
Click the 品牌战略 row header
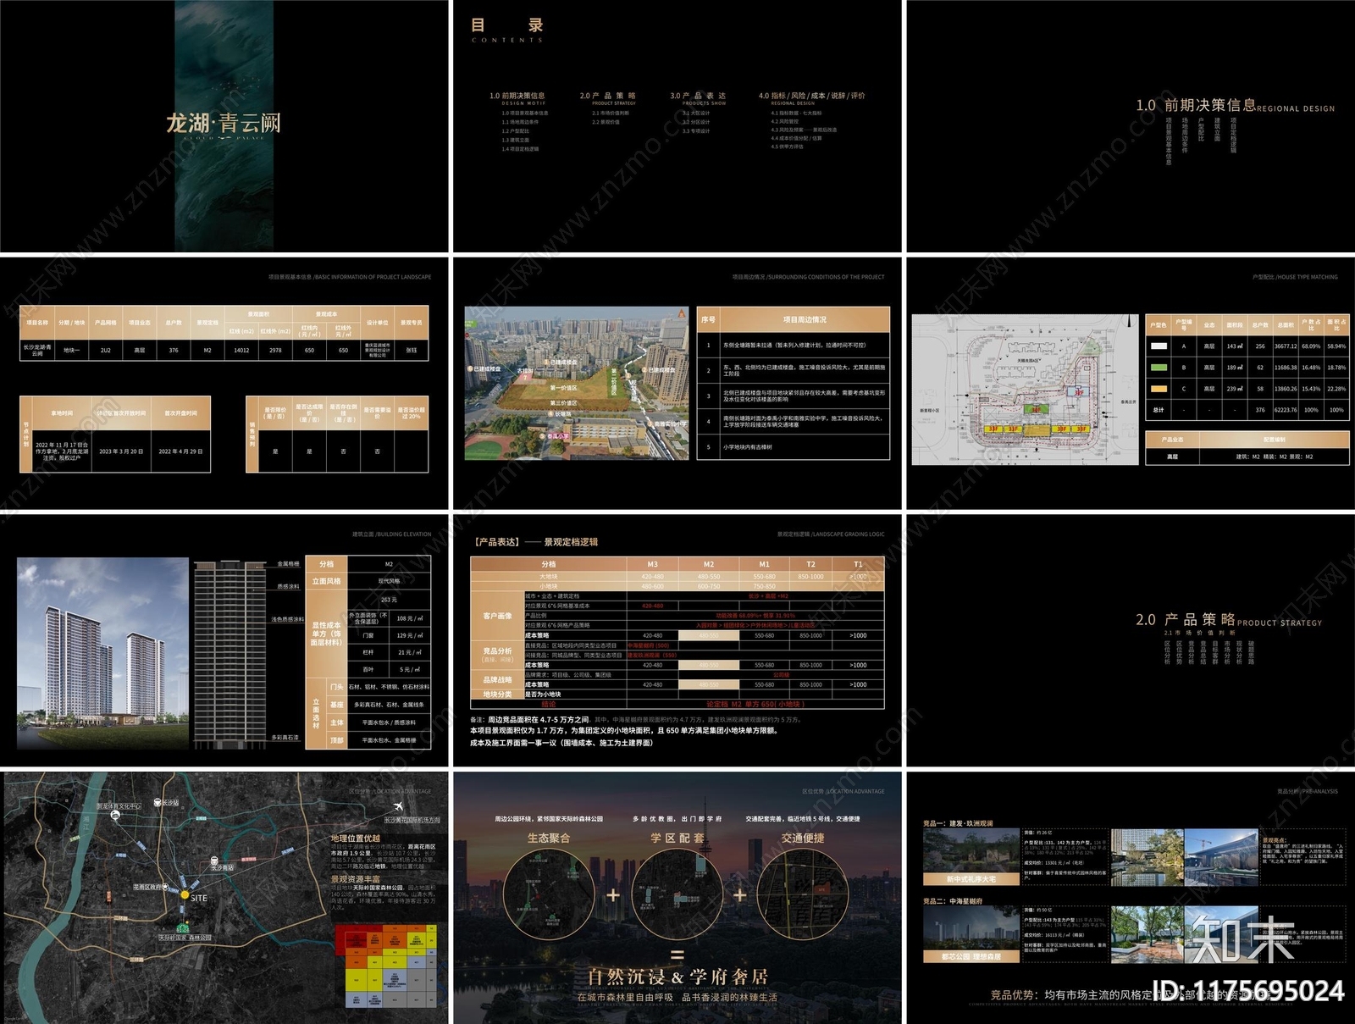497,679
